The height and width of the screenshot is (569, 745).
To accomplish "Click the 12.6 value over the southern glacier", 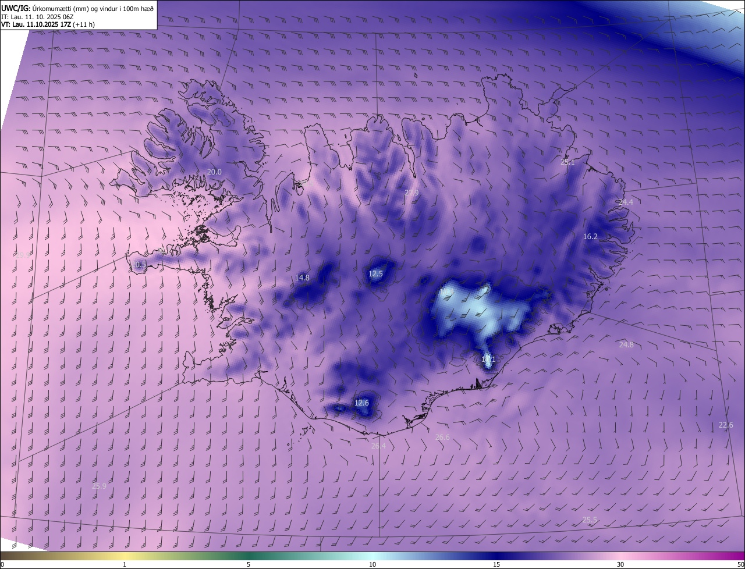I will point(362,403).
